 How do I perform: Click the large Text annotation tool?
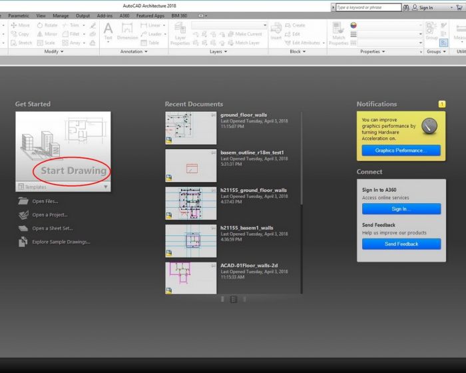pyautogui.click(x=108, y=32)
